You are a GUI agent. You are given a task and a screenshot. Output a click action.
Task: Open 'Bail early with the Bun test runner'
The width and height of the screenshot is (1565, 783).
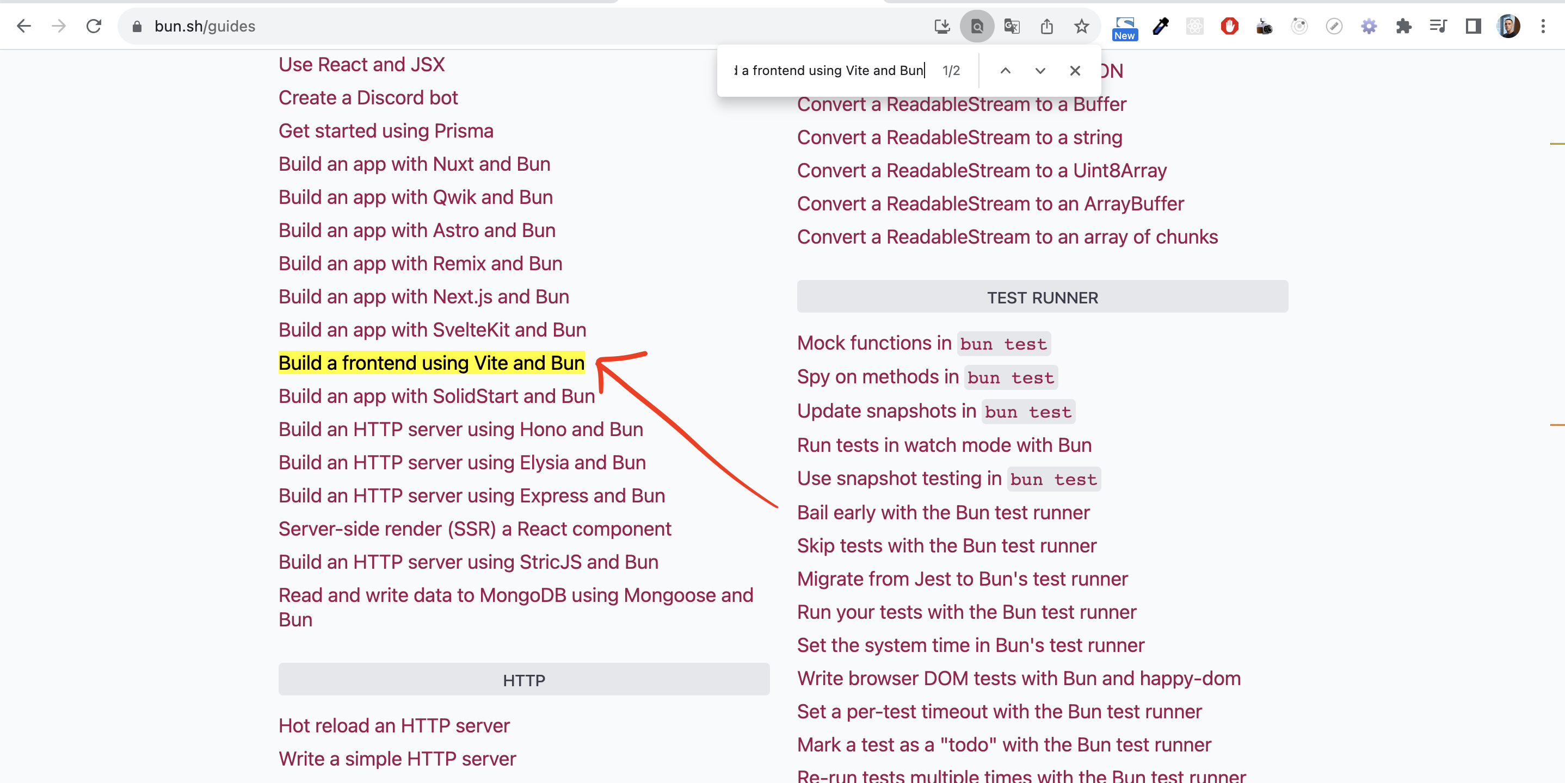(943, 512)
